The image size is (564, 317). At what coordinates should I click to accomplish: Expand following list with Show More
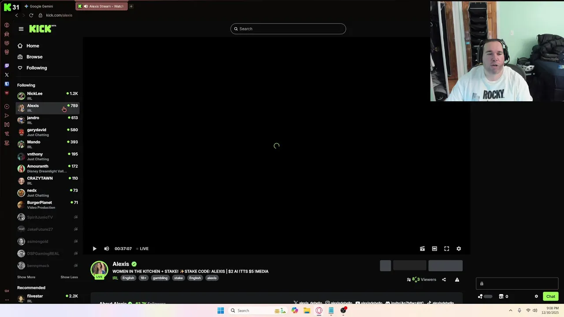pos(26,277)
